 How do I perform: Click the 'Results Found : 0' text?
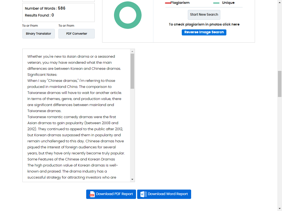pos(39,15)
